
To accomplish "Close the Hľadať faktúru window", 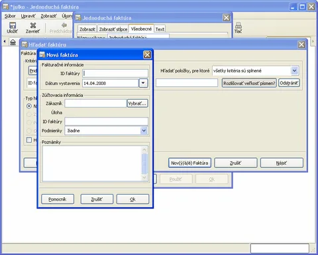I will 301,44.
